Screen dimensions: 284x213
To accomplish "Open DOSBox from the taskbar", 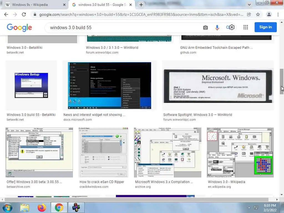I will [x=76, y=207].
